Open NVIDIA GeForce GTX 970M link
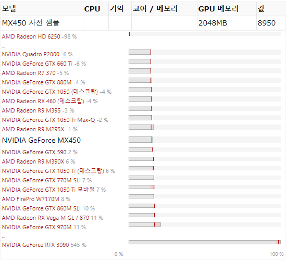The width and height of the screenshot is (287, 262). (x=36, y=227)
